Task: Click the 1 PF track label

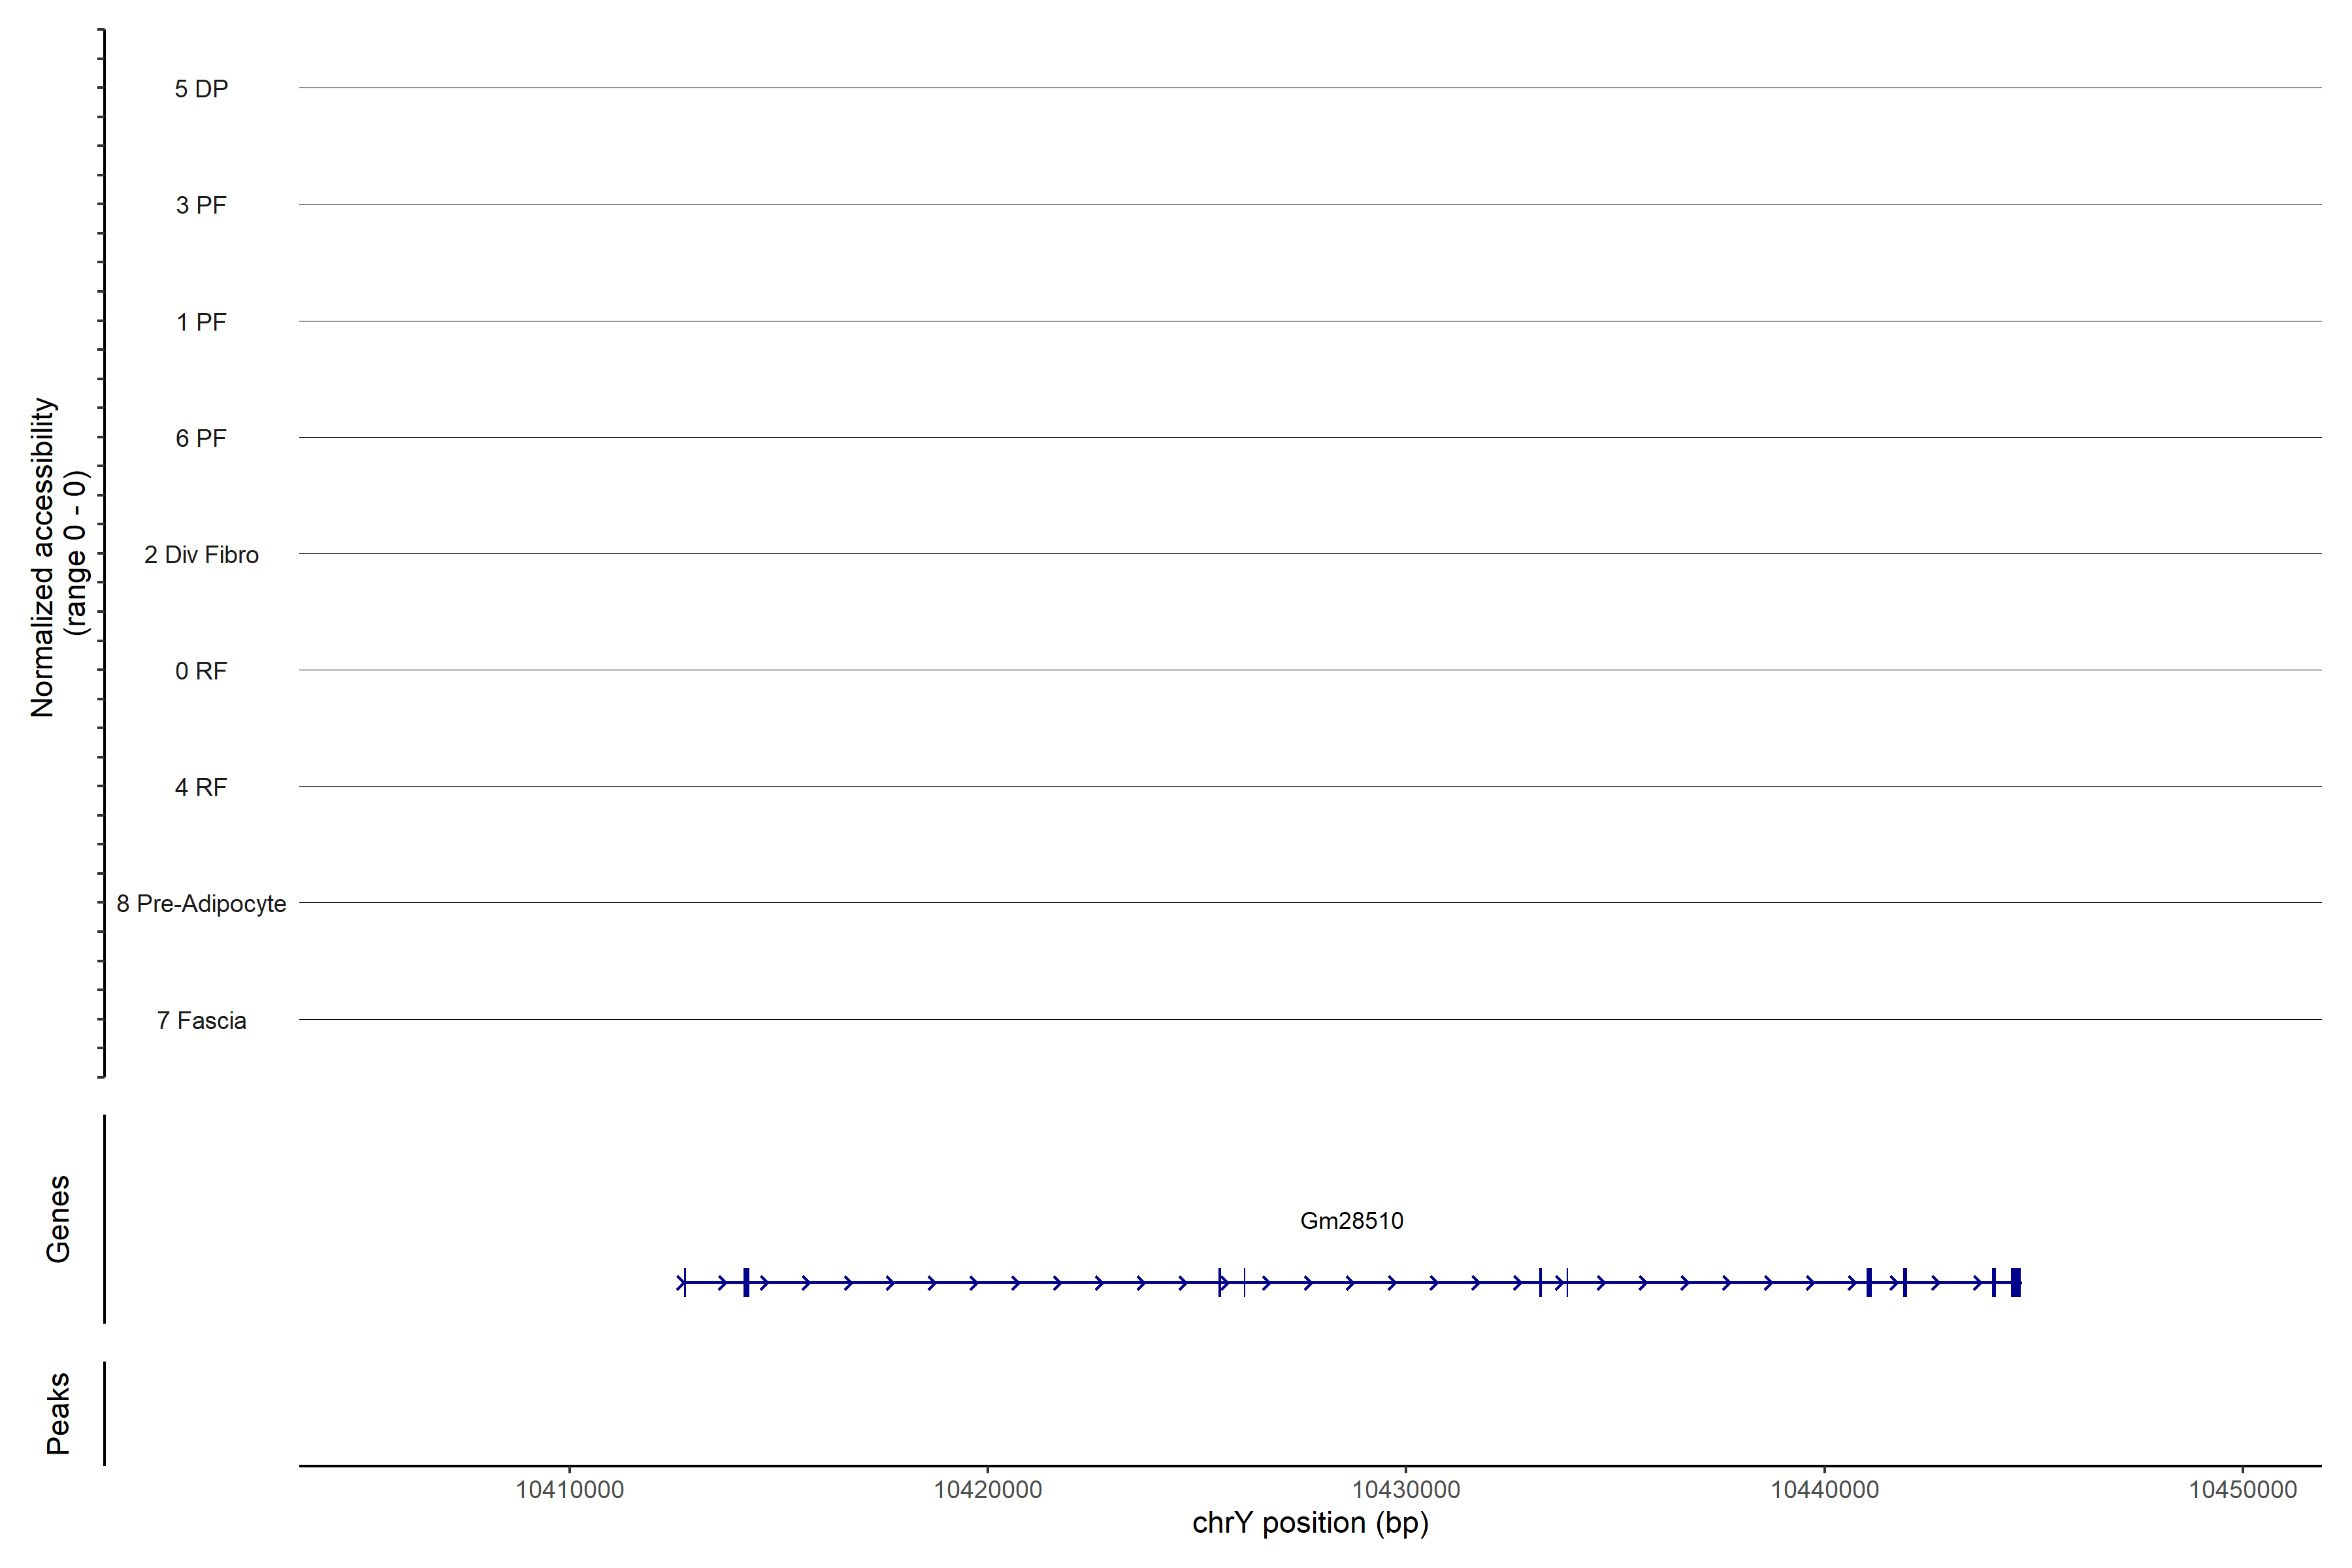Action: (x=201, y=322)
